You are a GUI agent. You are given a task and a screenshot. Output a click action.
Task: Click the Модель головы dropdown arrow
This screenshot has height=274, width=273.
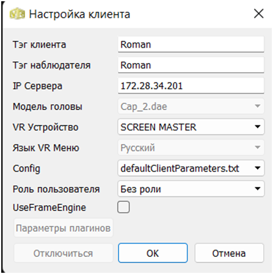258,106
